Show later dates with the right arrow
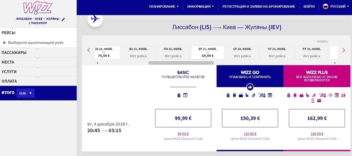 [344, 50]
